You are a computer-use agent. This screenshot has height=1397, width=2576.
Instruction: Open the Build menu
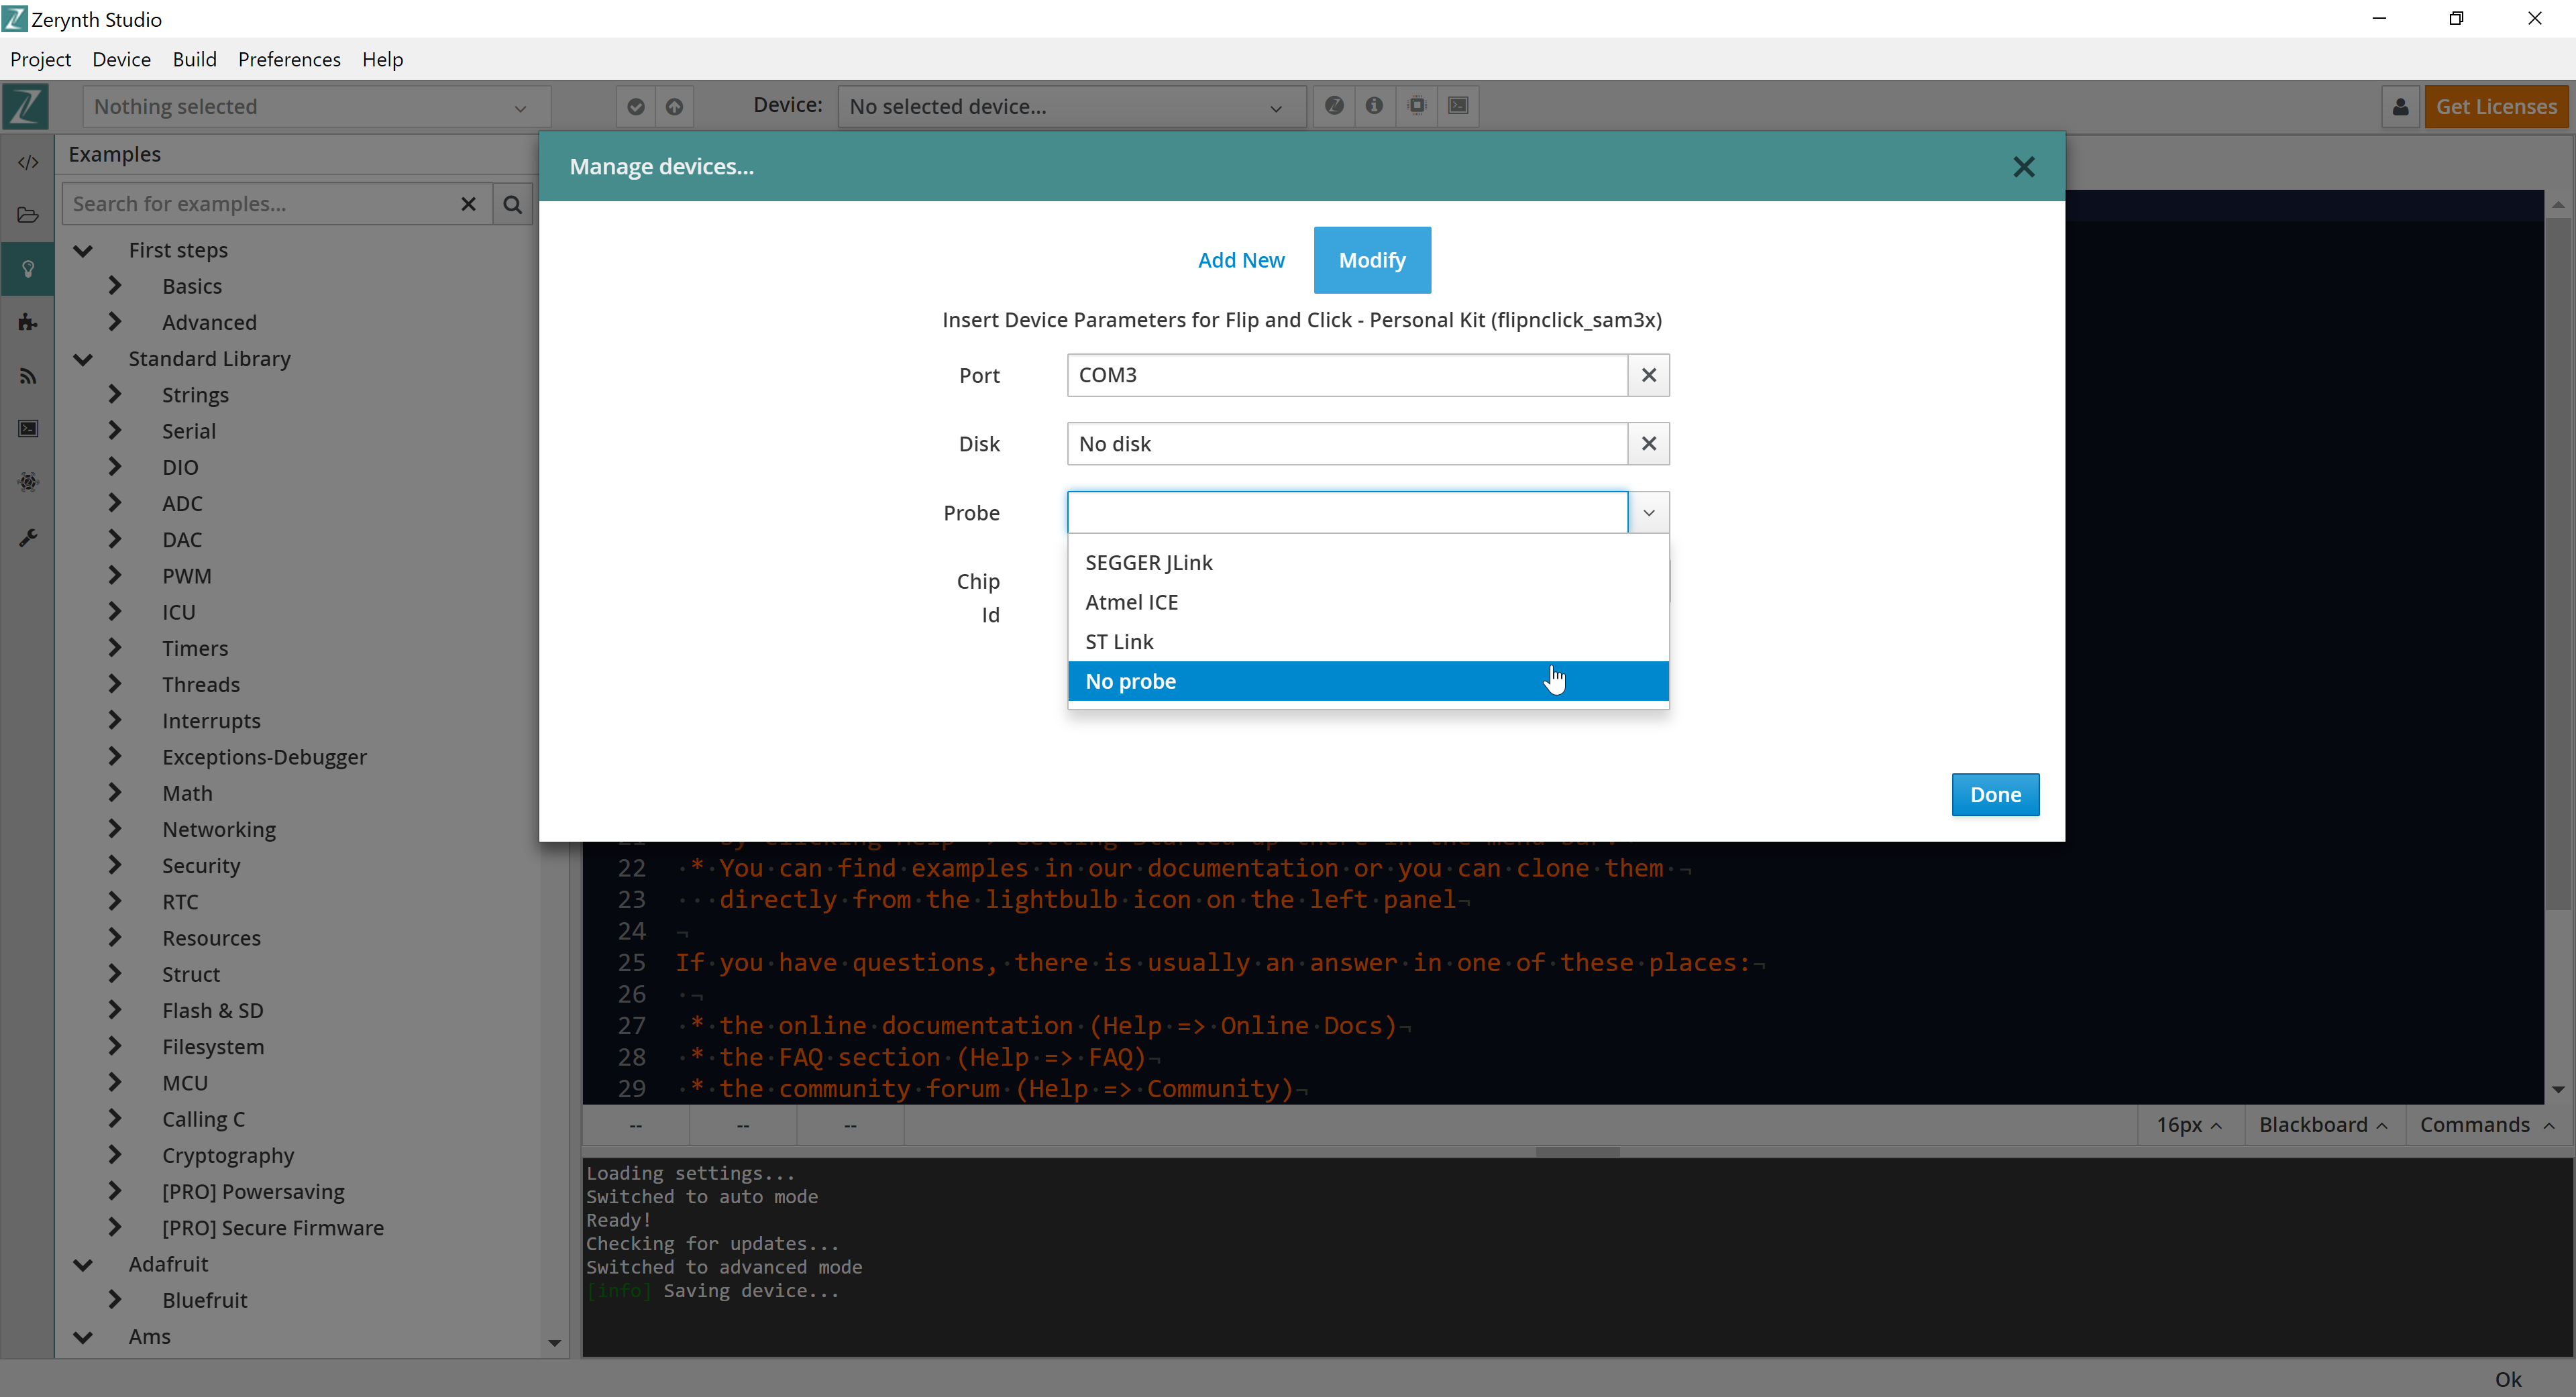[x=194, y=59]
